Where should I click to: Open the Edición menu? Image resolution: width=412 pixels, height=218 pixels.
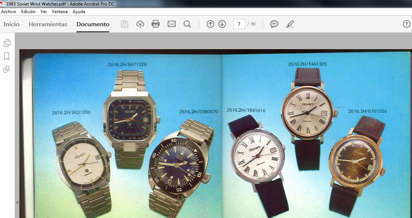(x=28, y=12)
